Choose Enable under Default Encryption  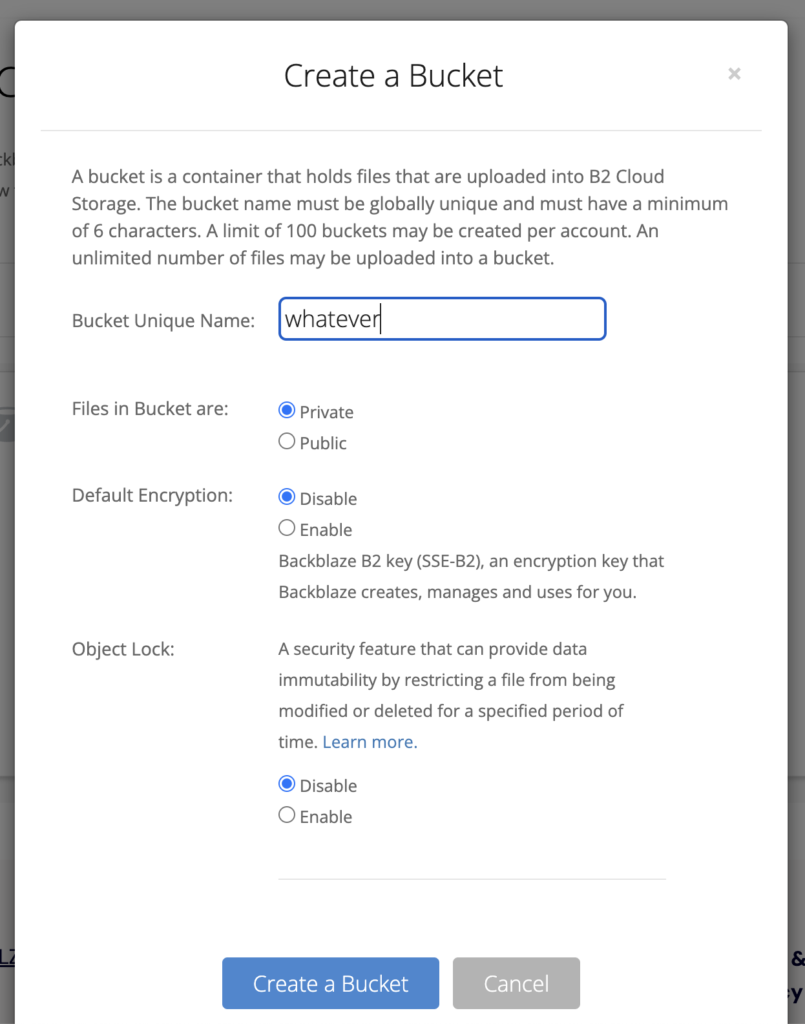pos(287,528)
